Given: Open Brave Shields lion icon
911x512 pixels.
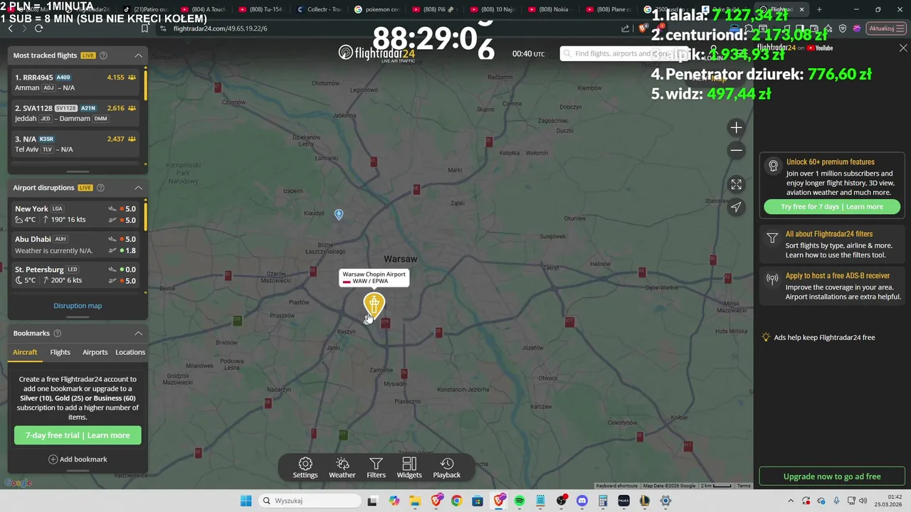Looking at the screenshot, I should click(x=643, y=28).
